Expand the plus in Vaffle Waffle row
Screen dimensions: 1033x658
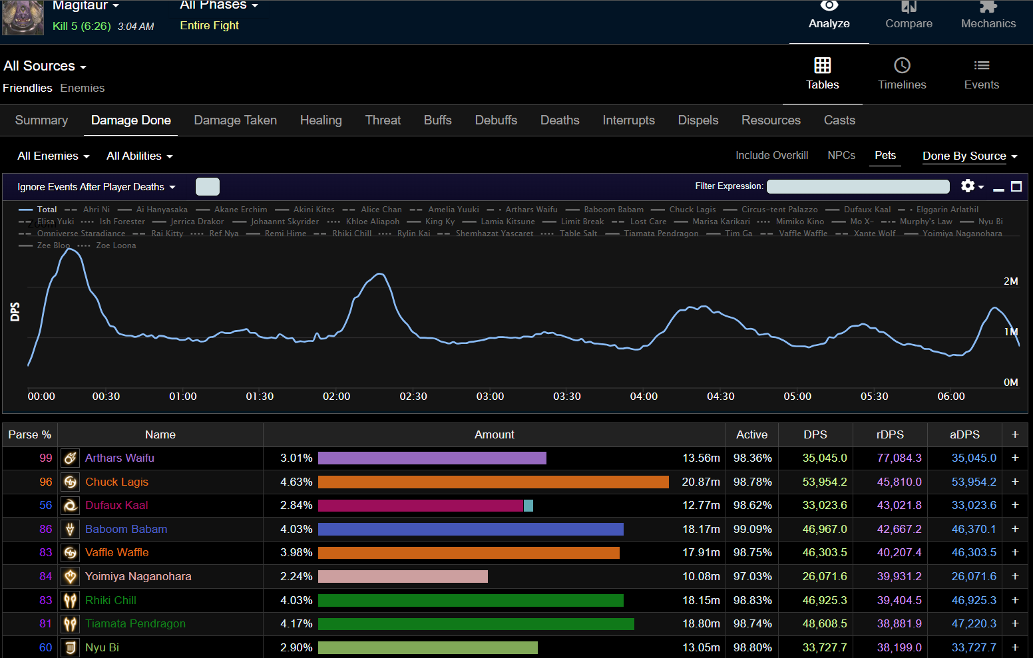1015,552
